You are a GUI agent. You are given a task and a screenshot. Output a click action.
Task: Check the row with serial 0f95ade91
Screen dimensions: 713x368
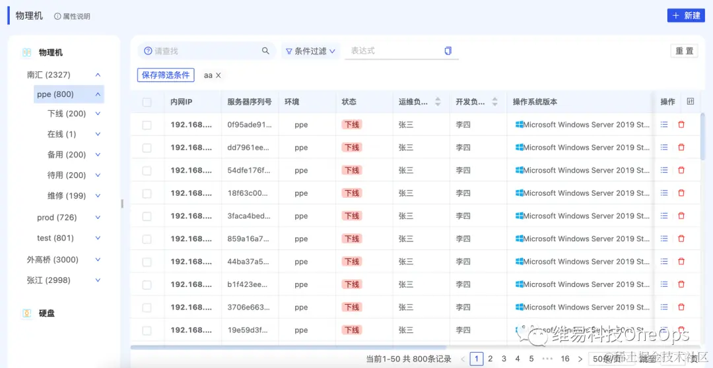(147, 125)
